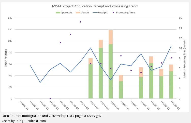This screenshot has height=123, width=191.
Task: Click the green approvals bar for FY2025 Q1
Action: pos(121,90)
